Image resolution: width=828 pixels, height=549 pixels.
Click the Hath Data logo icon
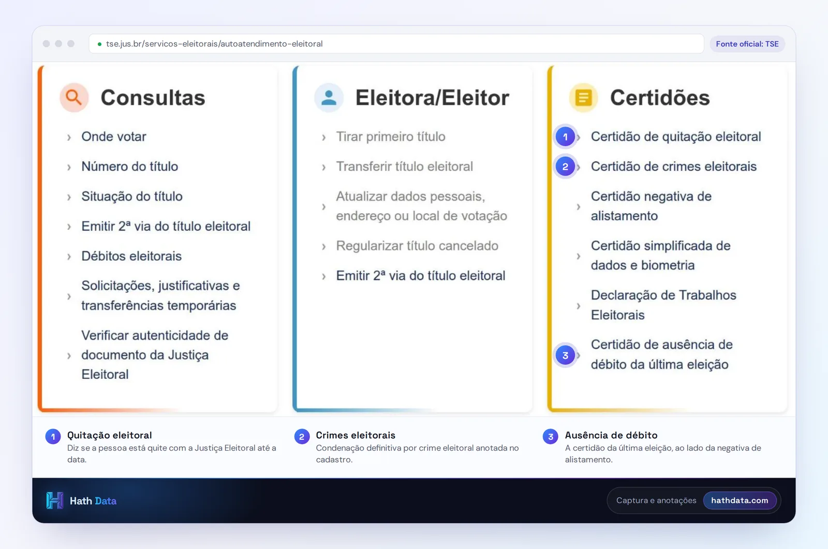point(55,500)
